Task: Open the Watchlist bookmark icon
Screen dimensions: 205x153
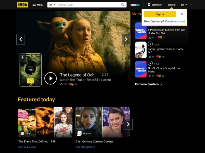Action: pos(149,5)
